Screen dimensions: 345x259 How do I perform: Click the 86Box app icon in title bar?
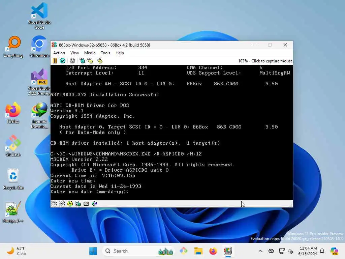[54, 45]
